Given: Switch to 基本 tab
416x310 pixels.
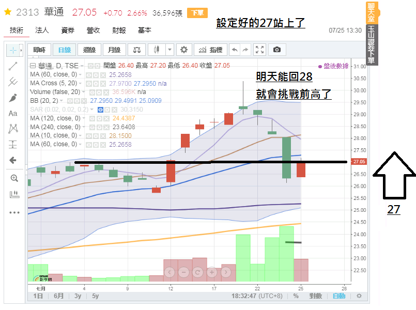Looking at the screenshot, I should pos(144,30).
